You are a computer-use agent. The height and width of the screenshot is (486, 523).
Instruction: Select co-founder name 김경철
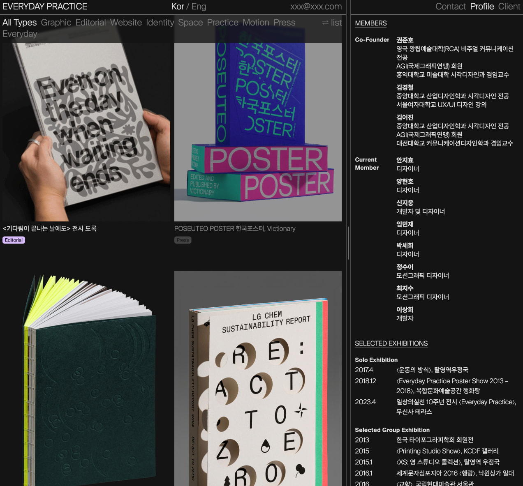point(405,87)
